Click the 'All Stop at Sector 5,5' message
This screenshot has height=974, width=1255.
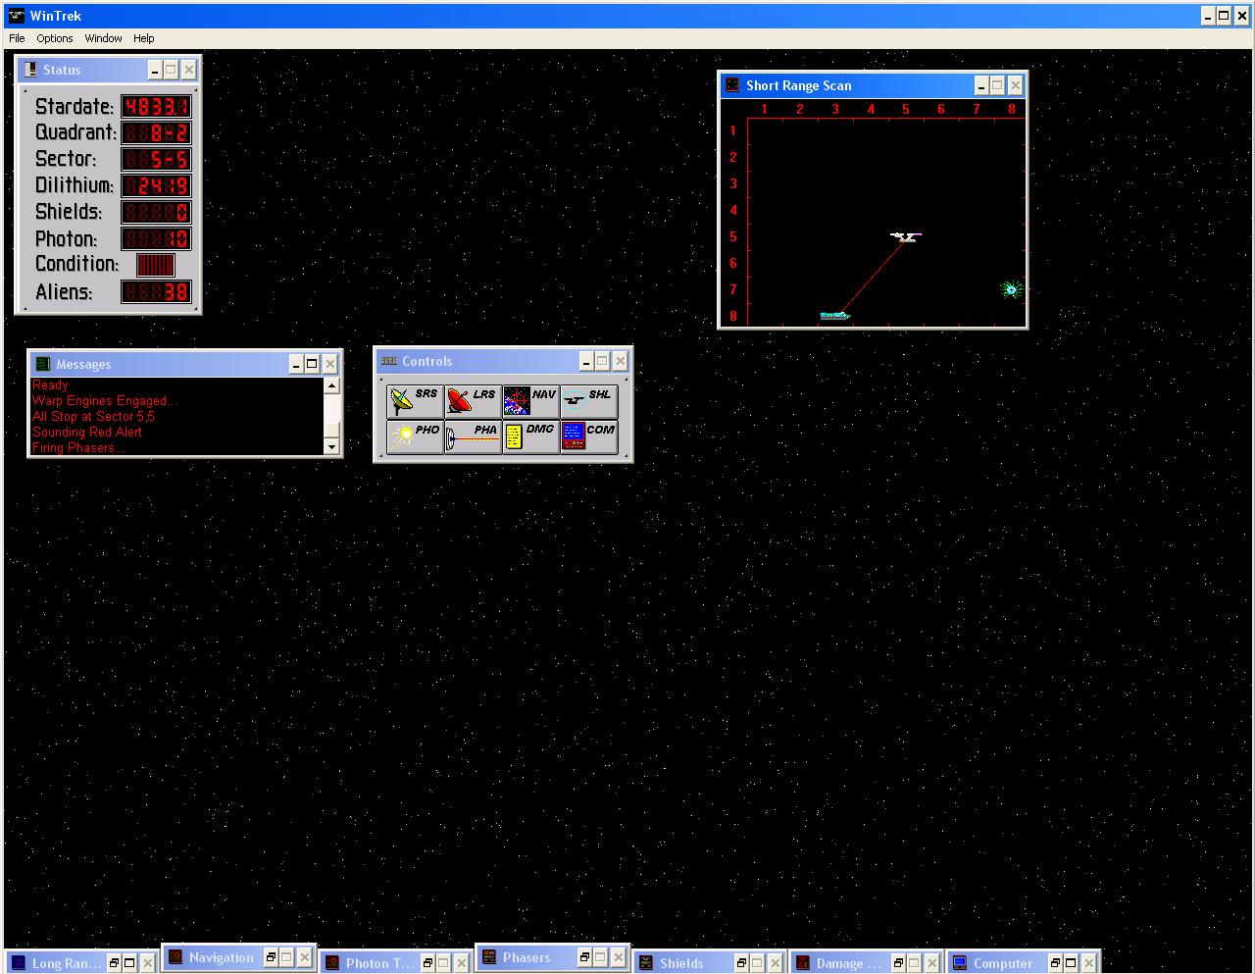[93, 417]
